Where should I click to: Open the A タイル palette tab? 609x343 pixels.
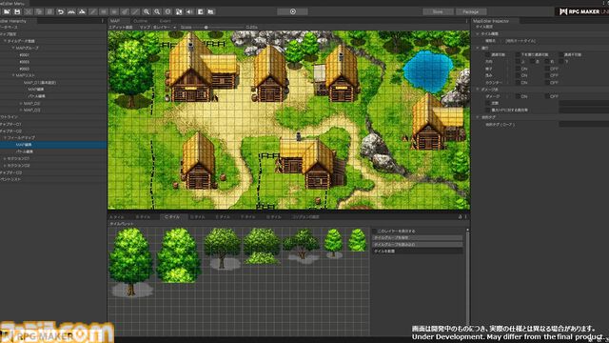point(117,217)
